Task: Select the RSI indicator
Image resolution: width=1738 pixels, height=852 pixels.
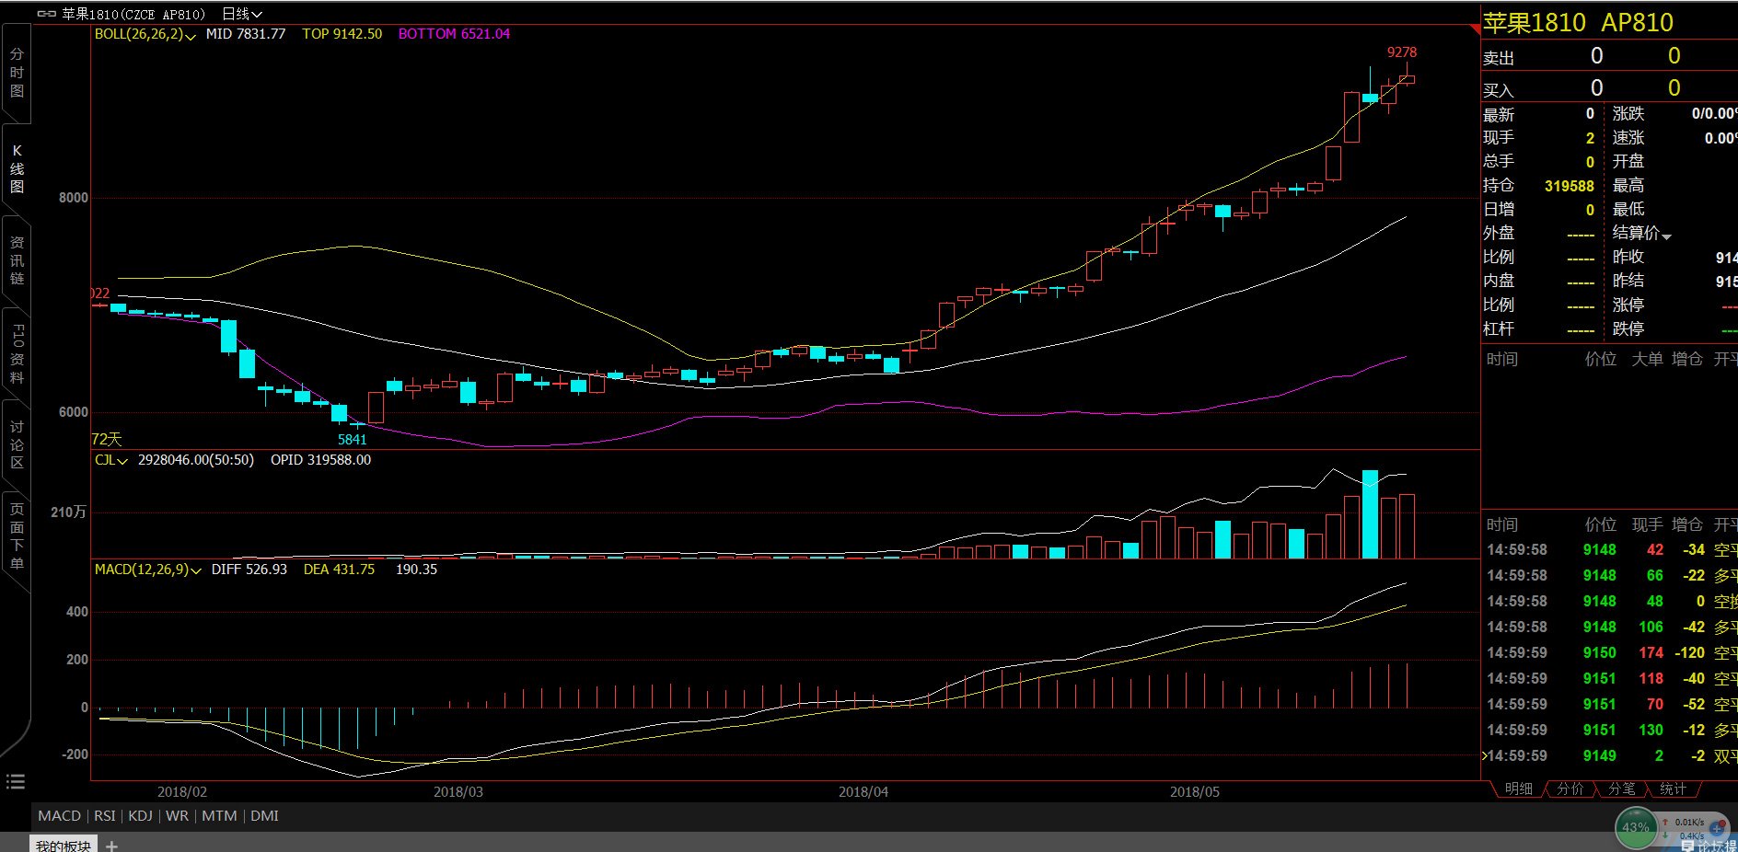Action: tap(105, 816)
